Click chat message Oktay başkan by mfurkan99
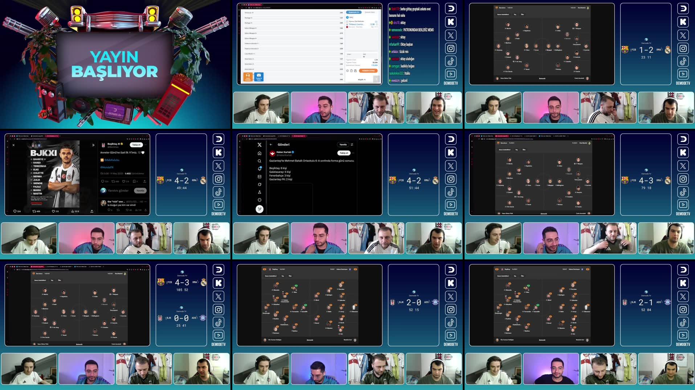 (406, 44)
